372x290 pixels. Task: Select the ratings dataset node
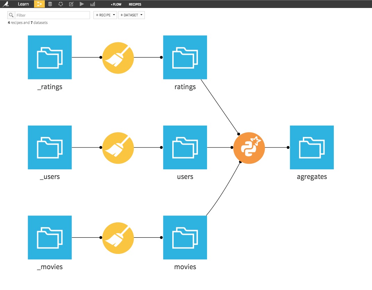[x=185, y=57]
